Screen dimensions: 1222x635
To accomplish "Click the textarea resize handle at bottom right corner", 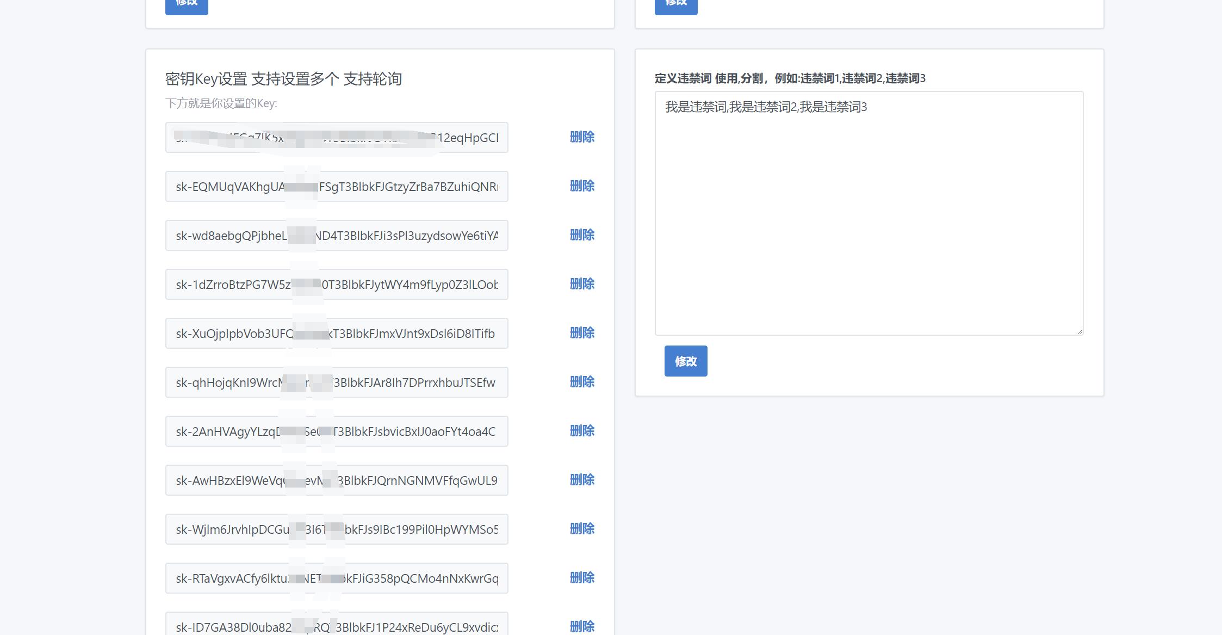I will point(1080,331).
